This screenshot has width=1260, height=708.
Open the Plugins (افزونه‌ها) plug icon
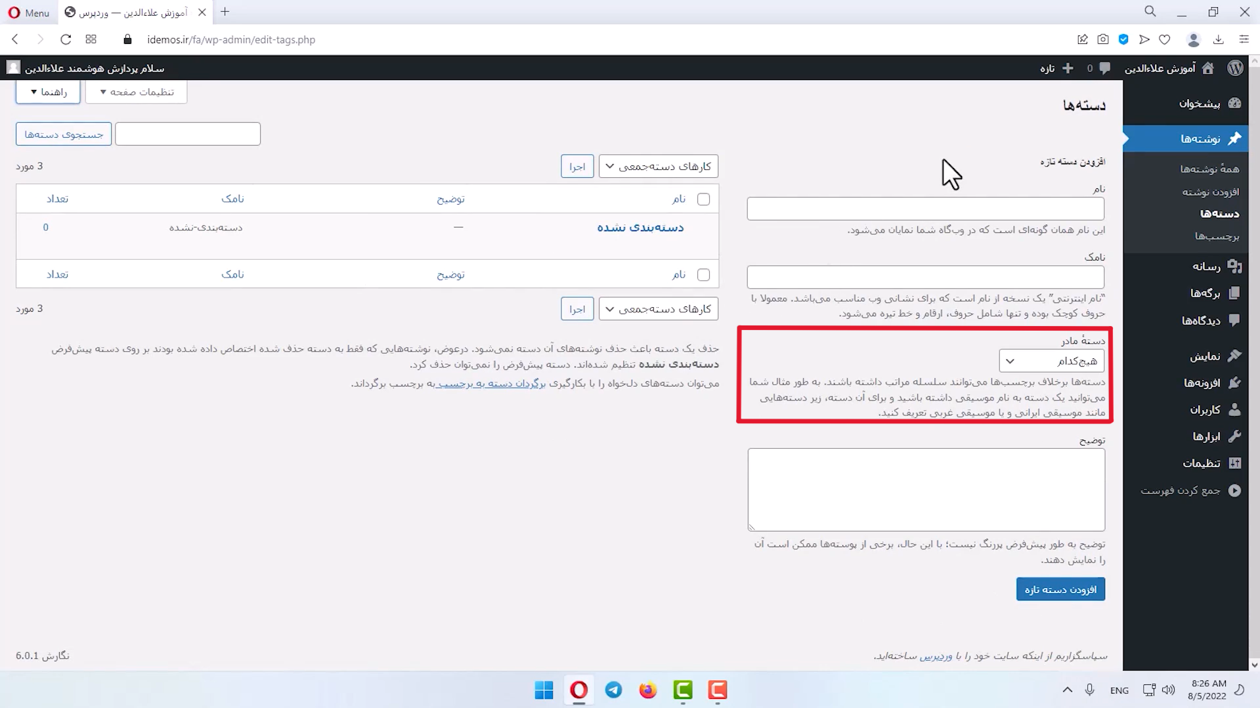coord(1234,383)
